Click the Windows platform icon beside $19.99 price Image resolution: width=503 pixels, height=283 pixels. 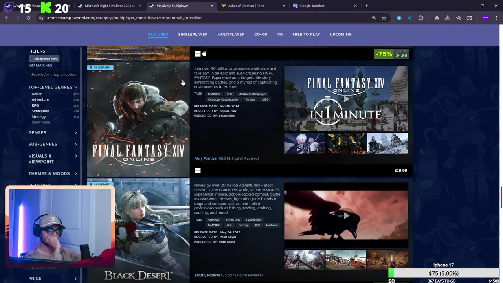tap(198, 171)
